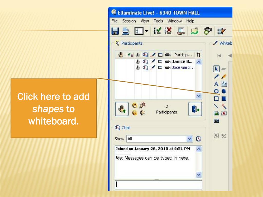Select the laser pointer tool

pos(224,106)
